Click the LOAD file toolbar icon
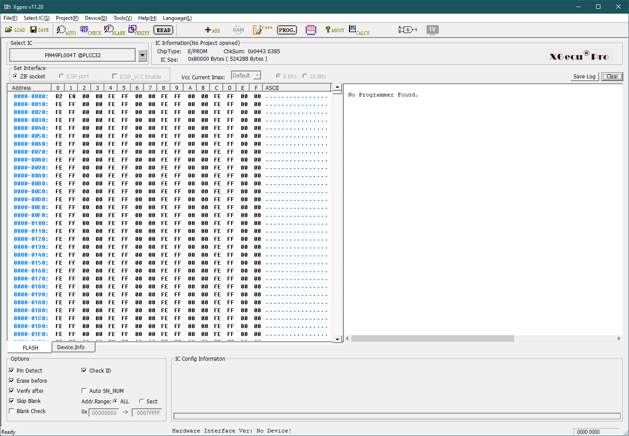629x436 pixels. [15, 30]
